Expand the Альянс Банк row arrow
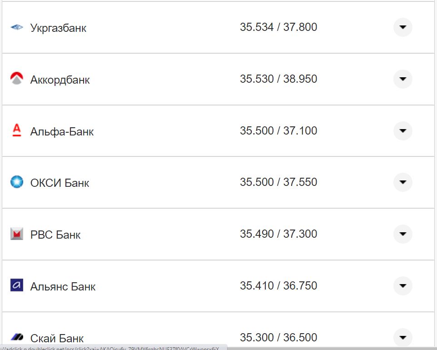 (x=402, y=286)
